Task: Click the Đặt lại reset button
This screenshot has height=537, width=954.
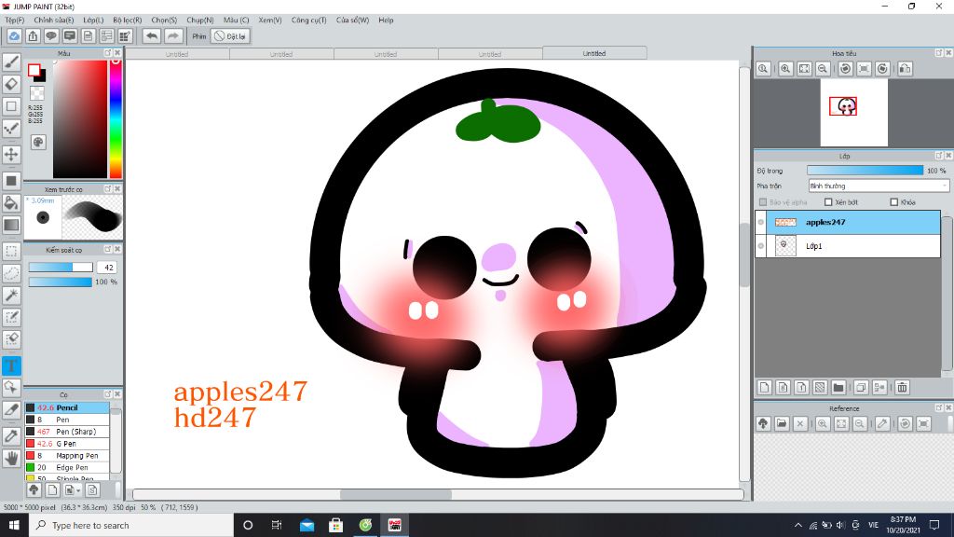Action: coord(230,36)
